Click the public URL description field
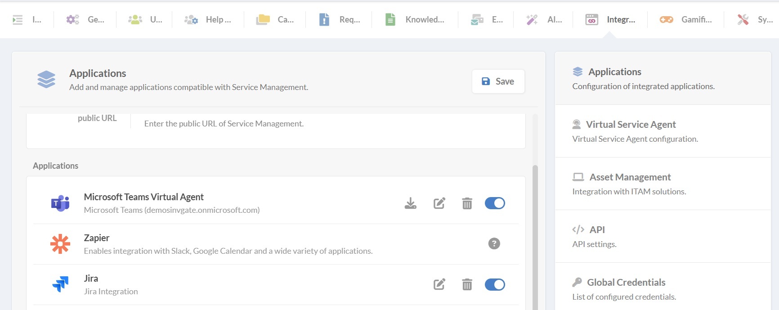The width and height of the screenshot is (779, 310). tap(224, 124)
